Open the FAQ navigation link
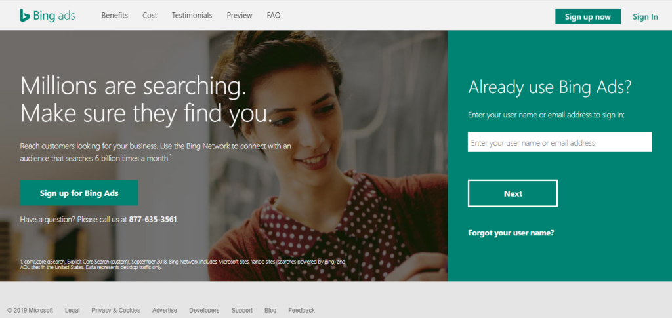Screen dimensions: 672x318 tap(274, 15)
